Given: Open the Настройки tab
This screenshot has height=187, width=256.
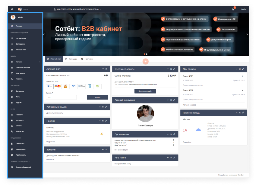Looking at the screenshot, I should click(87, 59).
